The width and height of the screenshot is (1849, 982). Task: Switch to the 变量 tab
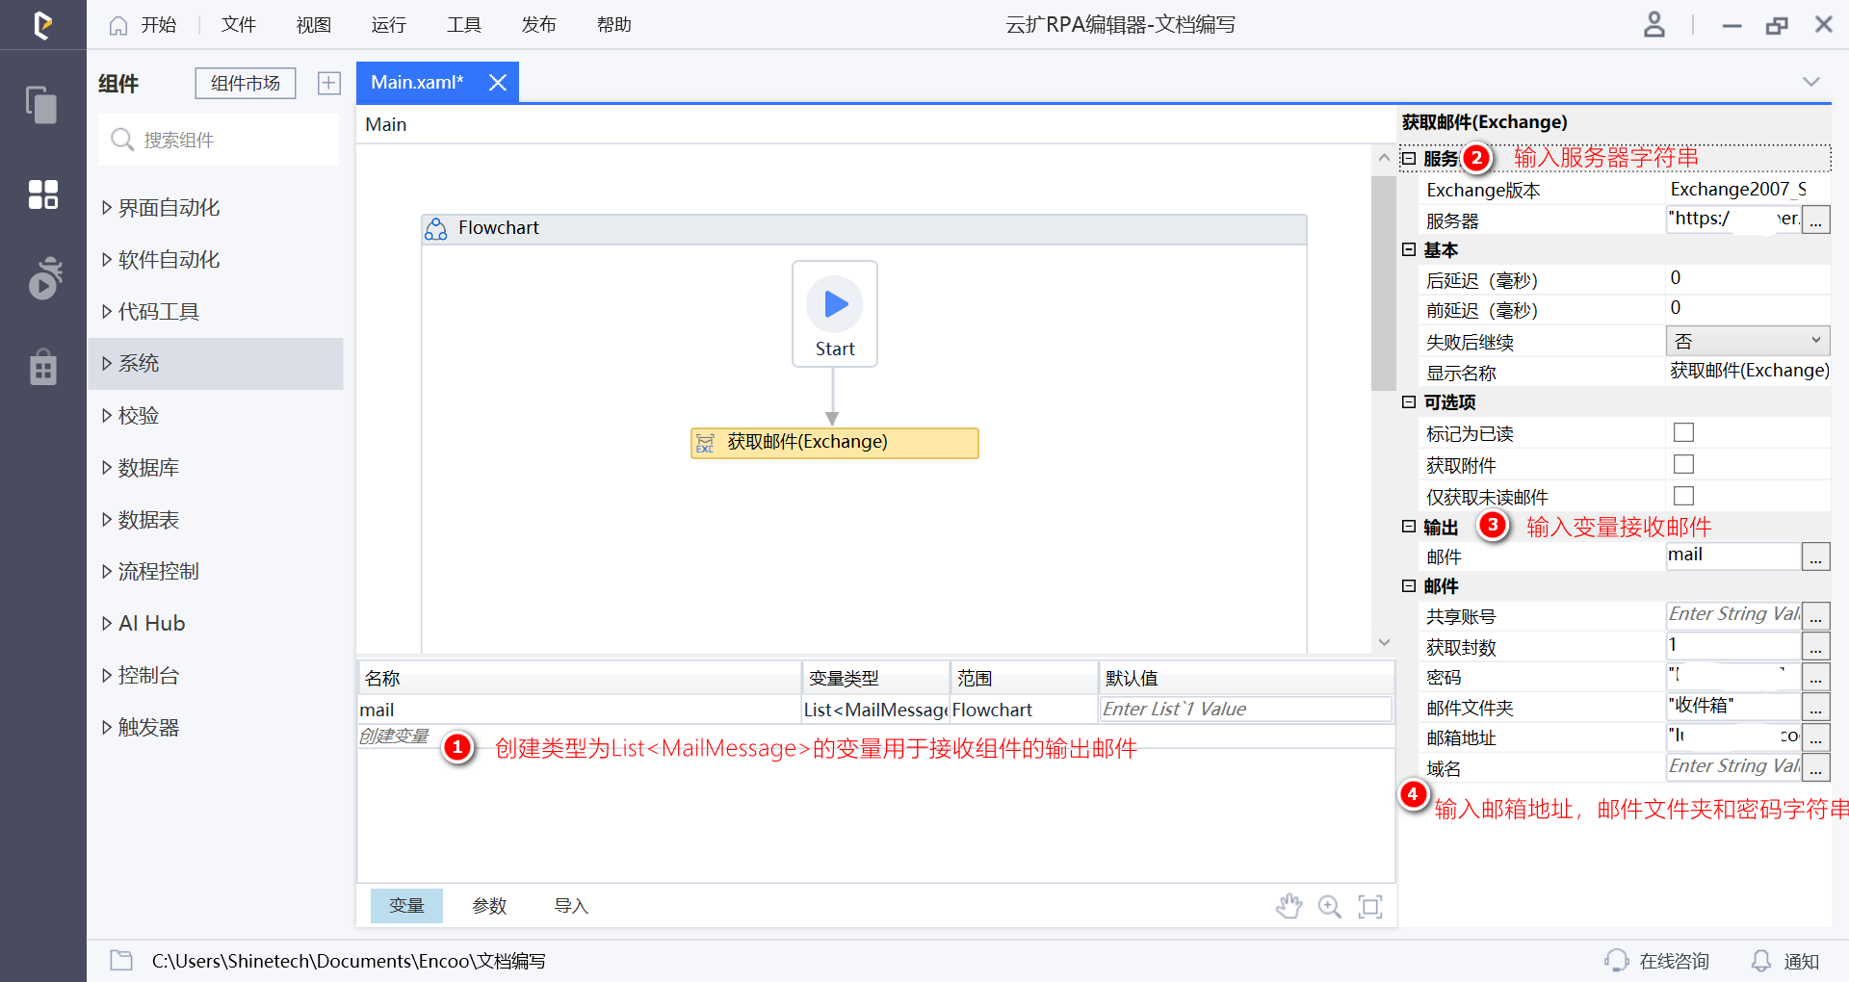406,906
